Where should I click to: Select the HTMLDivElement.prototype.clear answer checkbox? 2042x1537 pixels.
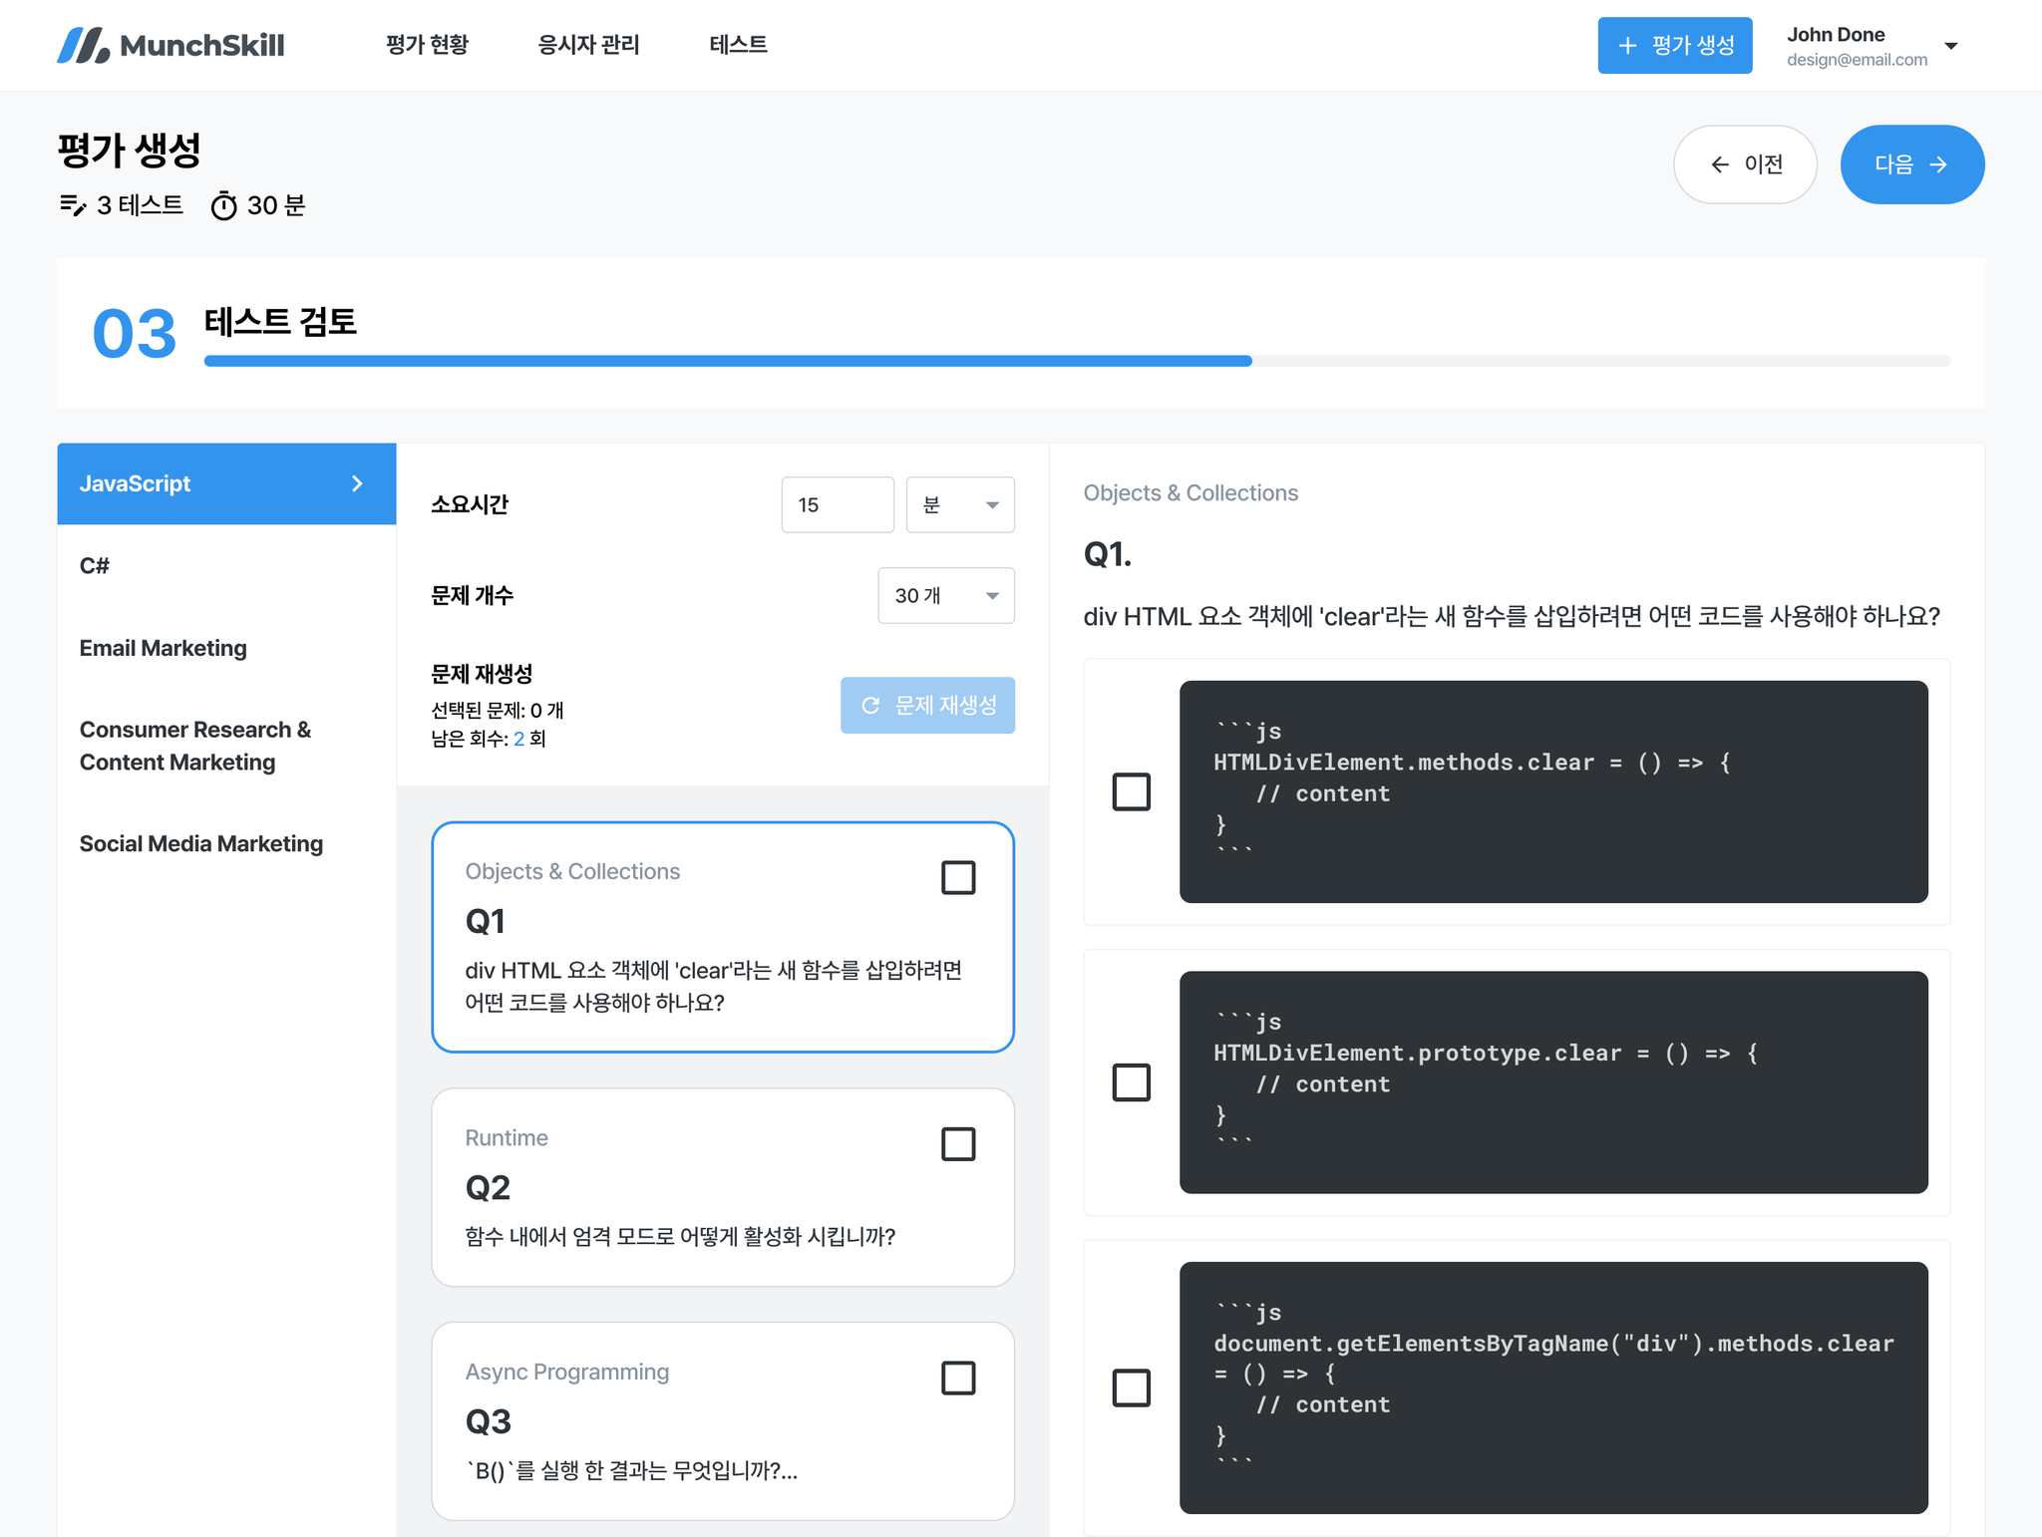click(1131, 1082)
